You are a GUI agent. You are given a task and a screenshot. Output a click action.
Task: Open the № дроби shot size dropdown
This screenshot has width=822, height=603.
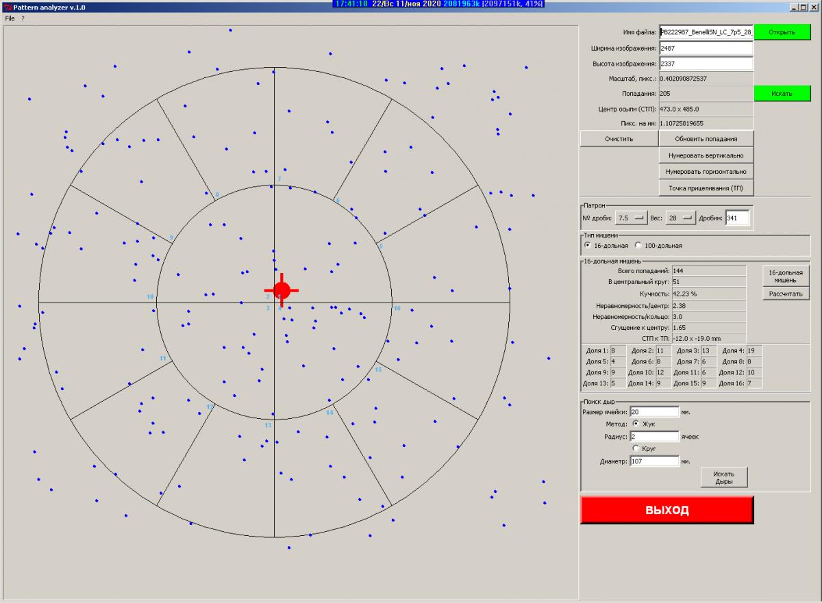tap(631, 218)
